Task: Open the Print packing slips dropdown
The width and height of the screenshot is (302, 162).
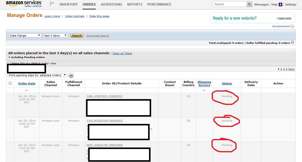Action: [x=37, y=75]
